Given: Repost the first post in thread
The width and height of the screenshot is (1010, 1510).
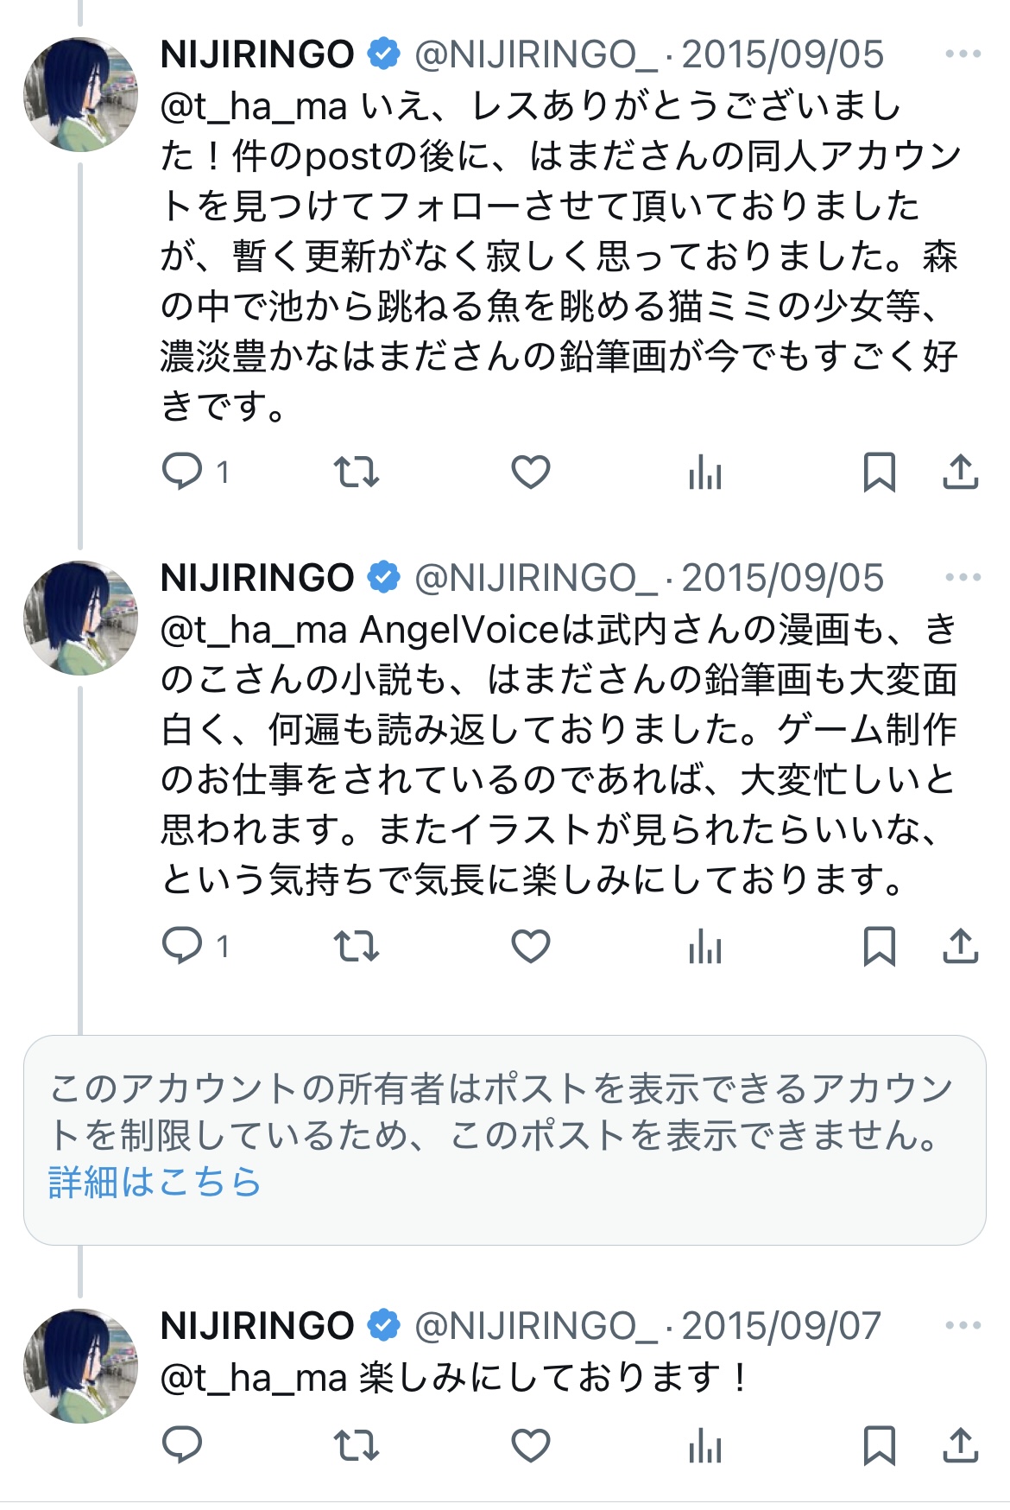Looking at the screenshot, I should (357, 472).
